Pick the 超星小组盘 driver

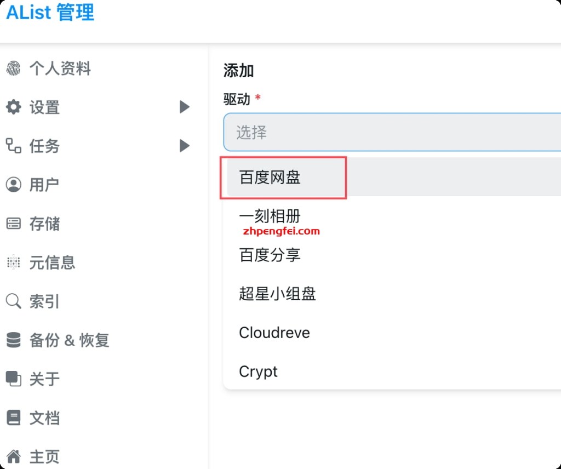[x=278, y=294]
